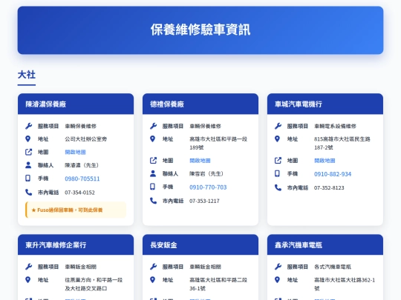Click the wrench icon in 陳濬濃保養廠 card
The width and height of the screenshot is (401, 300).
pos(28,126)
